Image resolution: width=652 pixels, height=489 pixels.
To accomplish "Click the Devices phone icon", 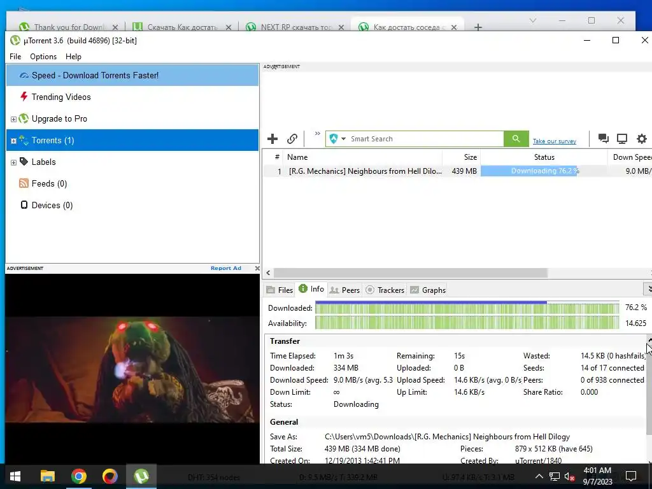I will (24, 204).
